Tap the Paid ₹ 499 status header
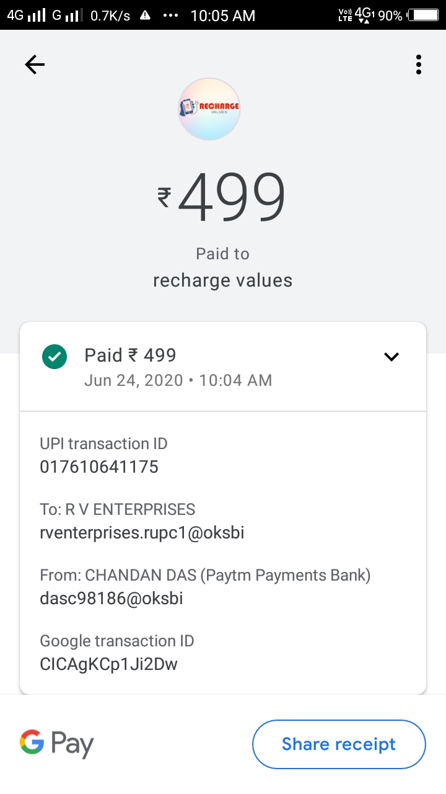The width and height of the screenshot is (446, 794). pyautogui.click(x=131, y=355)
